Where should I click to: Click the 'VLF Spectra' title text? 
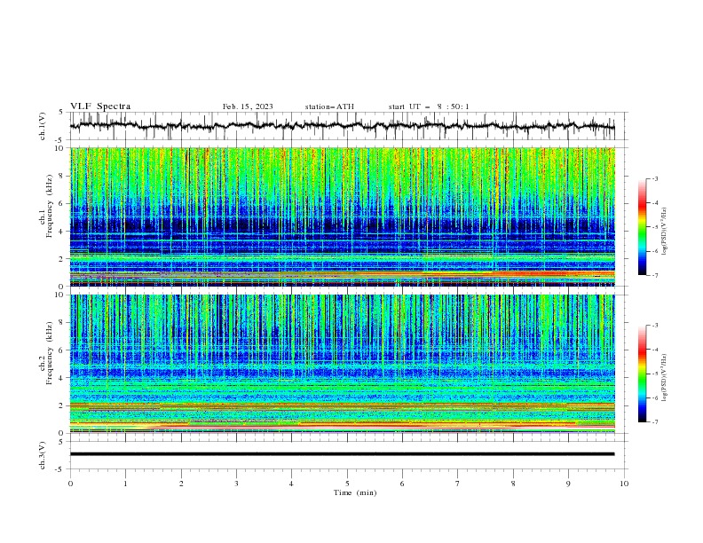click(100, 106)
